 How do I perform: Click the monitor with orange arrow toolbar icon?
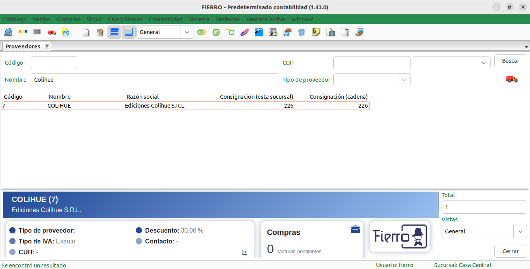[359, 32]
